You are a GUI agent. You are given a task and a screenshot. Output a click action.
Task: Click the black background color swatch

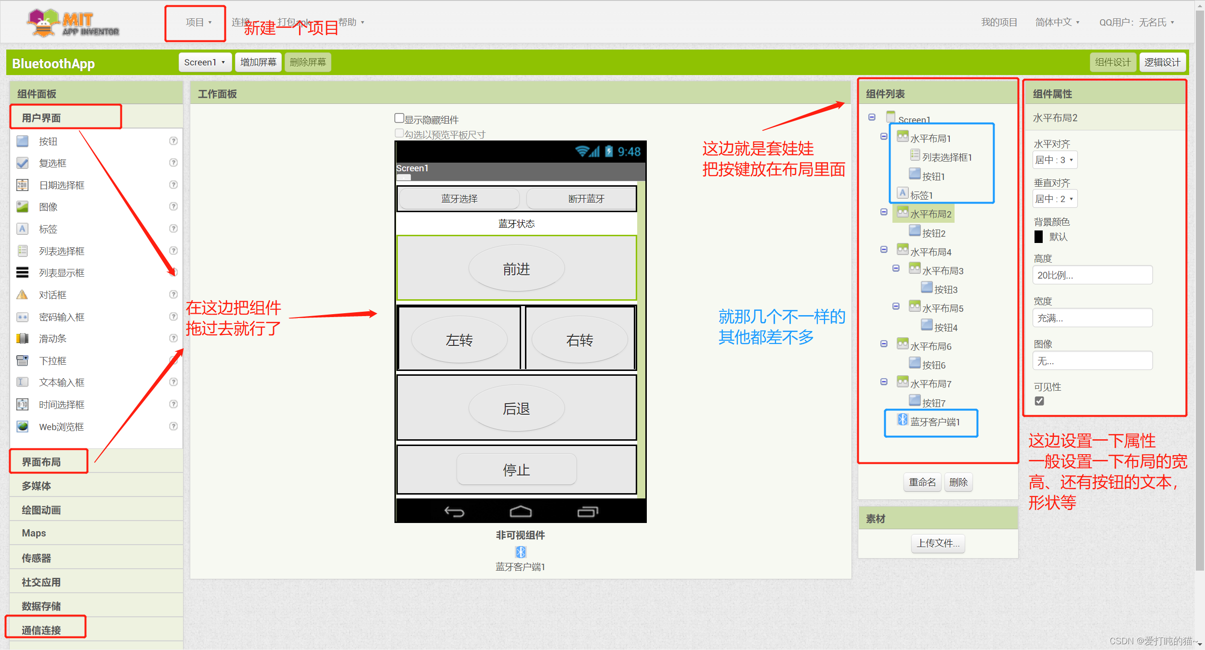coord(1039,237)
